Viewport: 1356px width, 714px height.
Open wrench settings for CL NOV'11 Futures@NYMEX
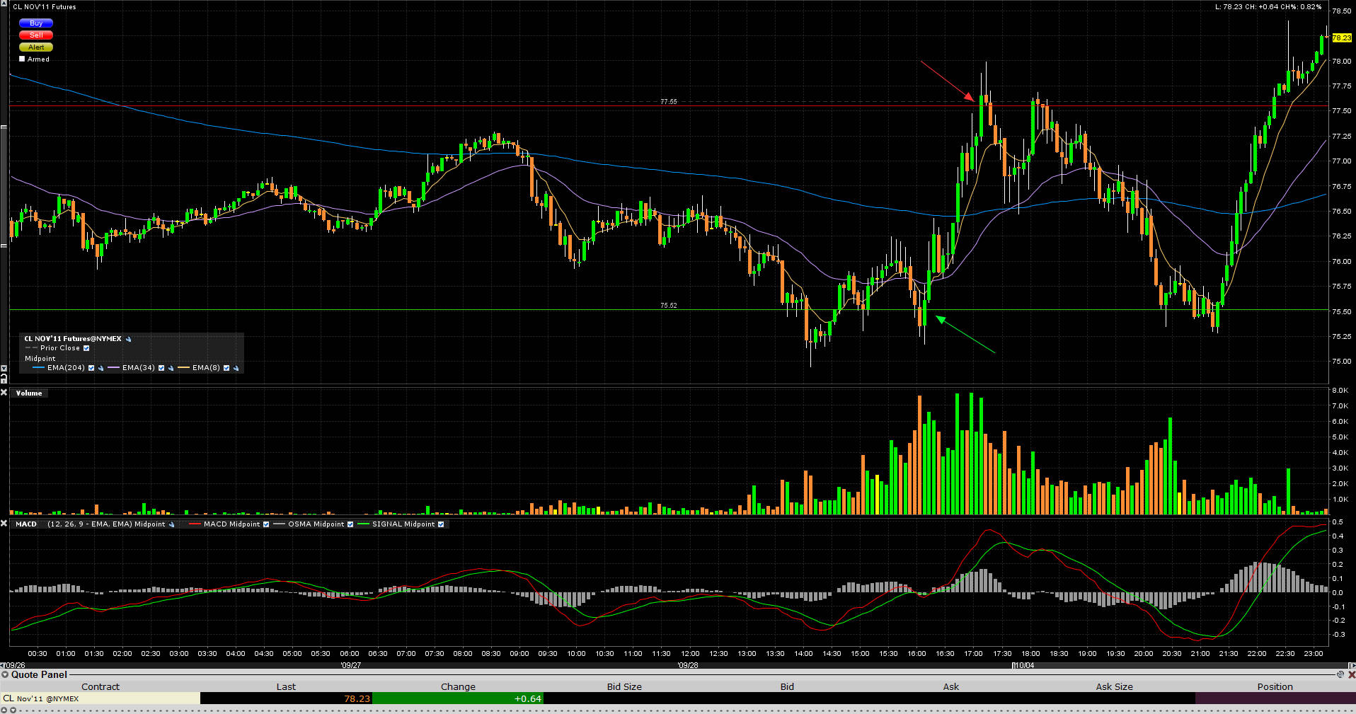coord(129,339)
